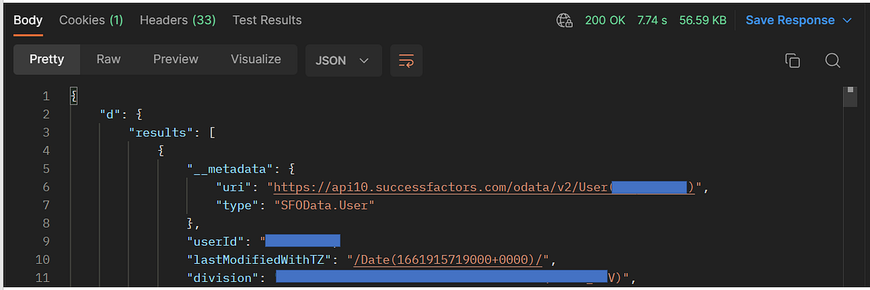
Task: Switch to the Test Results tab
Action: click(x=267, y=20)
